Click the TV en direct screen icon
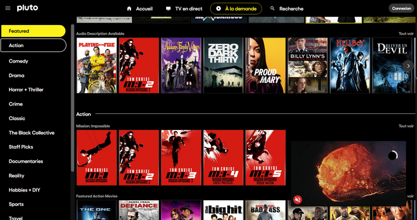417x220 pixels. coord(168,8)
